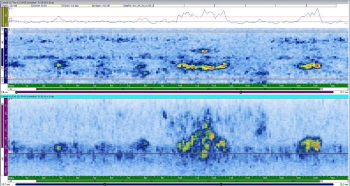
Task: Select the scSkew 0.0 deg field
Action: (x=77, y=5)
